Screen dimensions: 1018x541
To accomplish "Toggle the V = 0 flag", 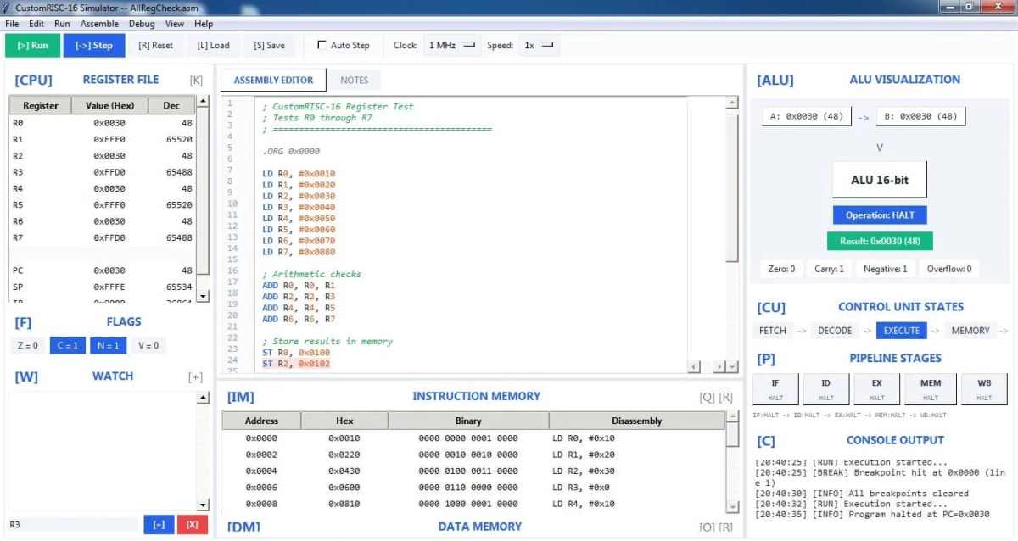I will [x=148, y=345].
